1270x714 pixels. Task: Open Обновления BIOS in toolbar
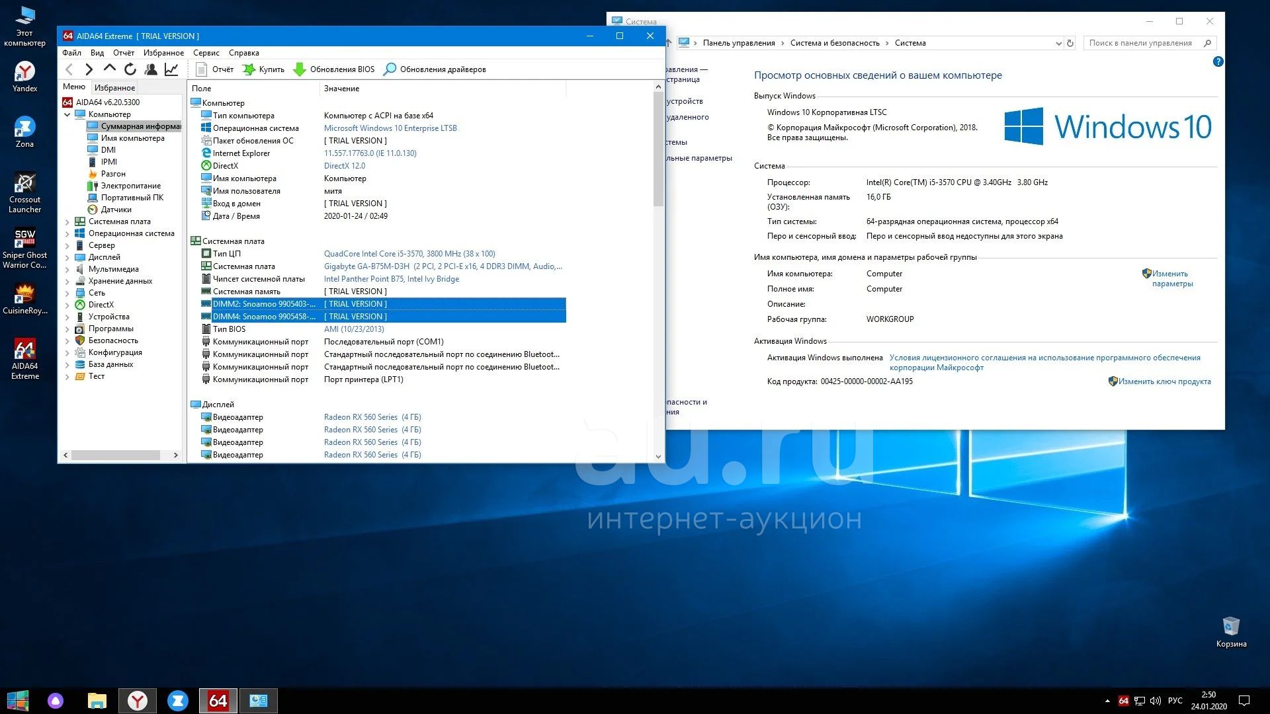[x=334, y=69]
